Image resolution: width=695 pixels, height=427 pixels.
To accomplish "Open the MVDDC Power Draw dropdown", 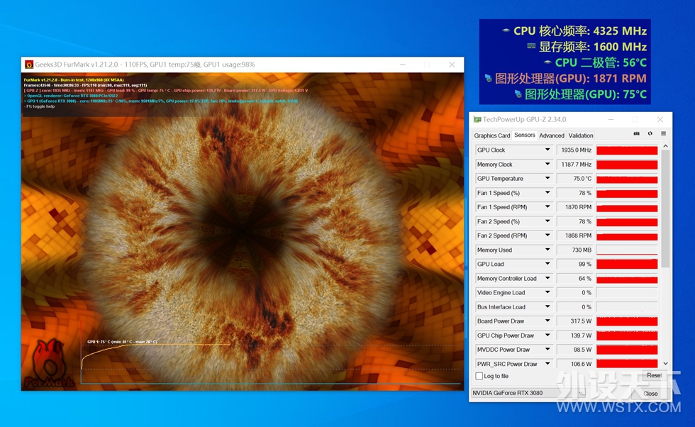I will click(x=547, y=350).
